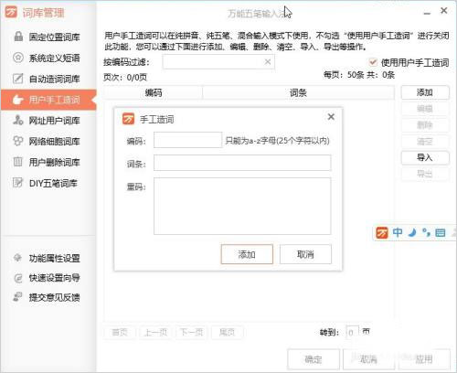Focus the 按编码过滤 filter field
The height and width of the screenshot is (373, 457).
point(218,62)
